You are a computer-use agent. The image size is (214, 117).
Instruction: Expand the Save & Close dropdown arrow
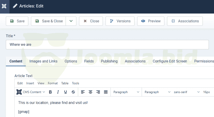(71, 21)
